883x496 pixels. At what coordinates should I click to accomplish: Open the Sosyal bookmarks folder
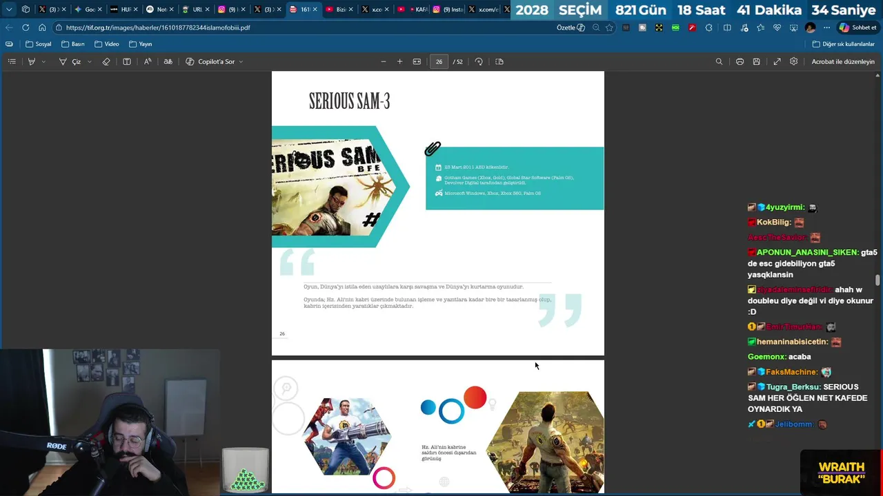pyautogui.click(x=38, y=44)
